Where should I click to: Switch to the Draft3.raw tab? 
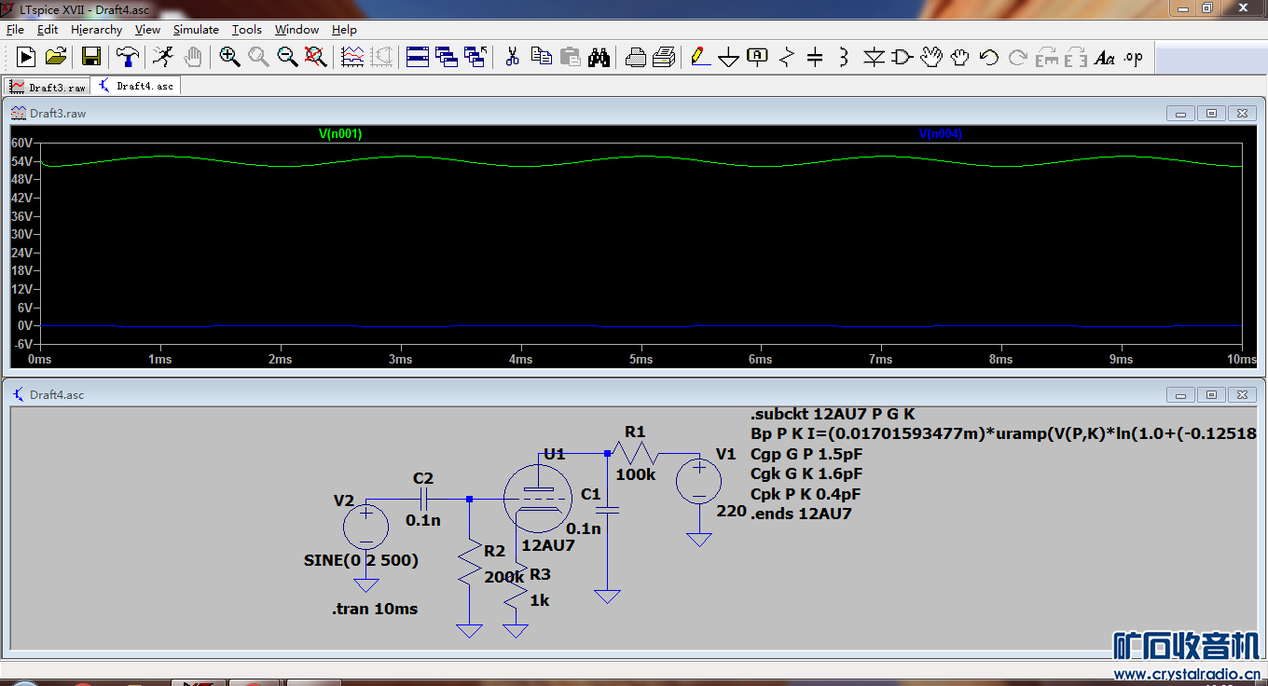48,87
